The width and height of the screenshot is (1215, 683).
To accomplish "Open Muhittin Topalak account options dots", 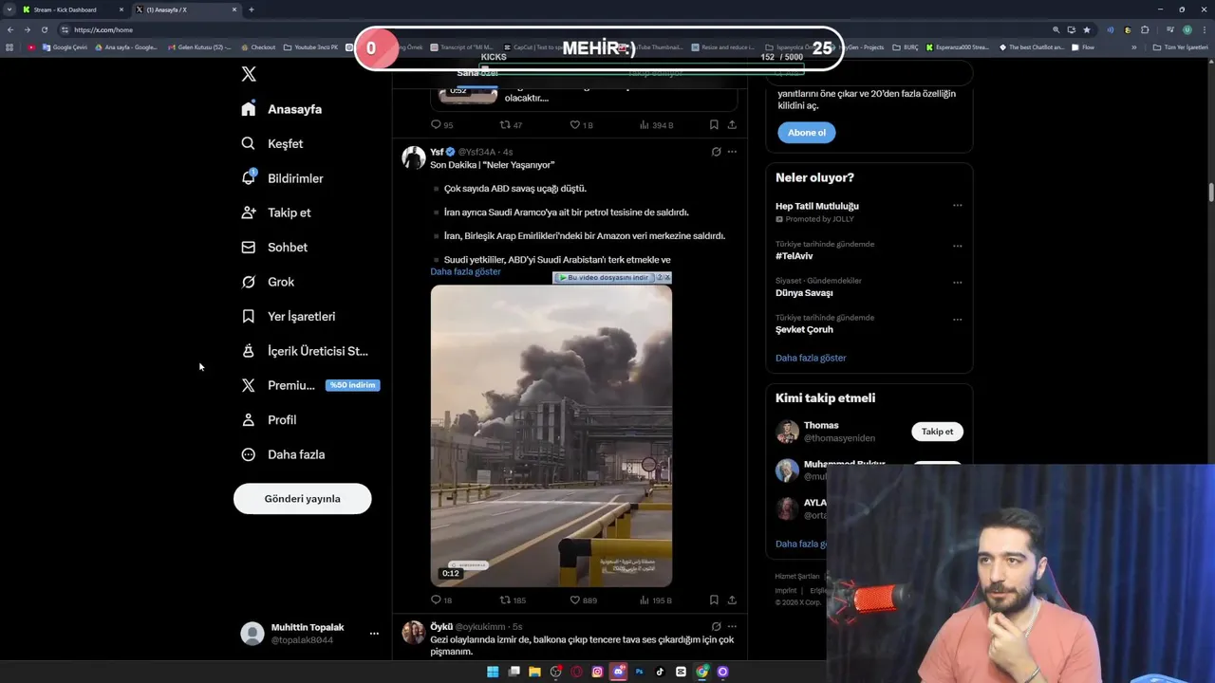I will click(x=374, y=634).
